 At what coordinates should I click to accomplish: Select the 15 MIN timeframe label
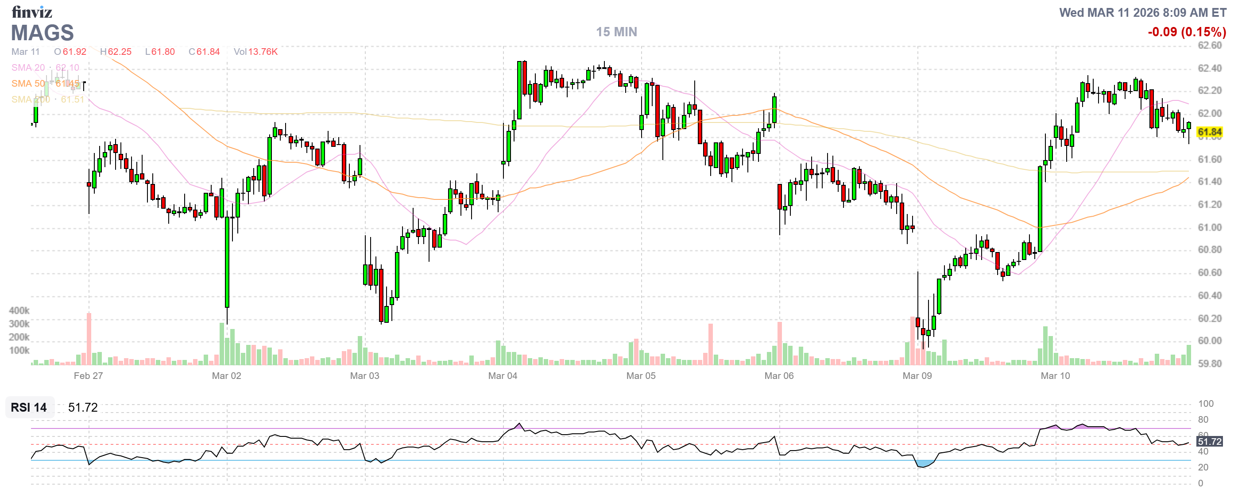pos(616,32)
